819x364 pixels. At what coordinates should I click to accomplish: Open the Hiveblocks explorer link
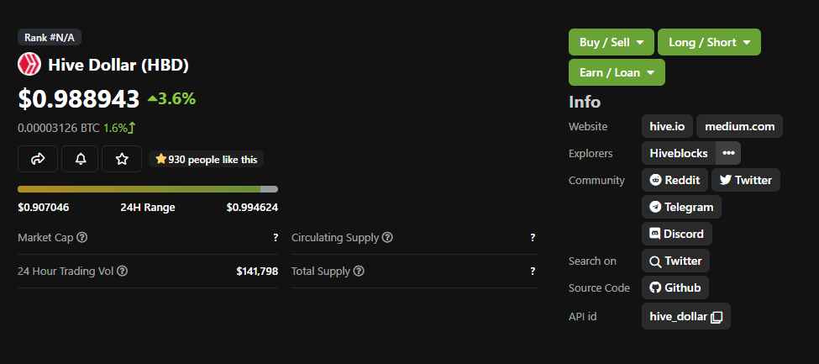[679, 153]
